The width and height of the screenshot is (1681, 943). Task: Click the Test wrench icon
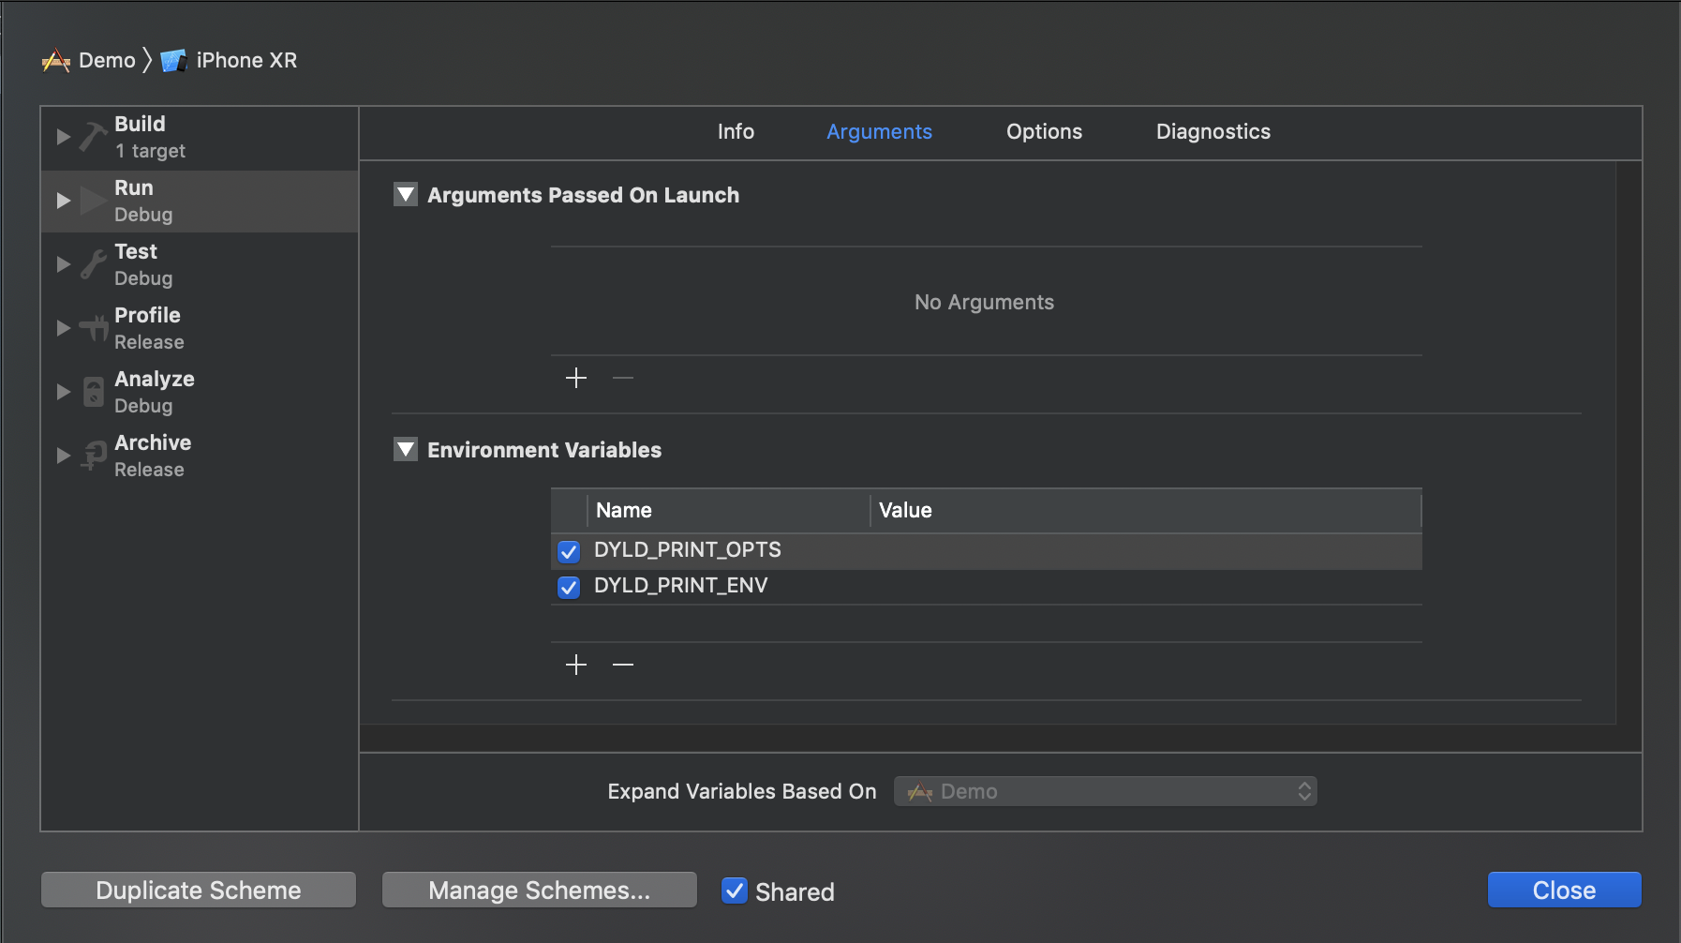[x=93, y=264]
